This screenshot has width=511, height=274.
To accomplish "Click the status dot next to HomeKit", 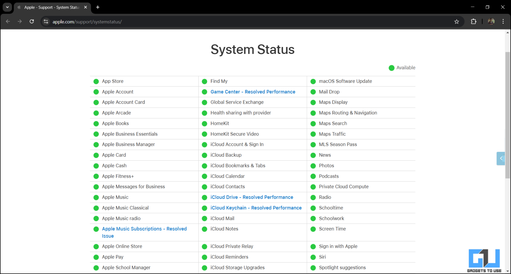I will point(204,123).
